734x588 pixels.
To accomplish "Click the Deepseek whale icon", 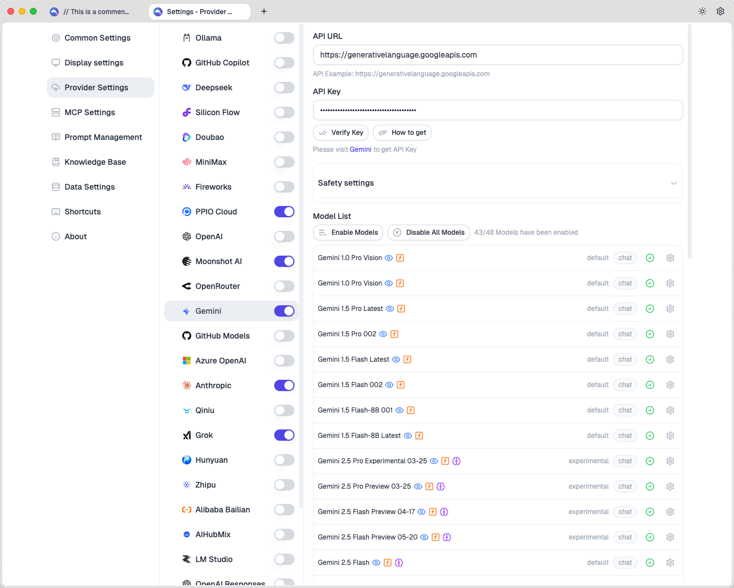I will point(187,87).
